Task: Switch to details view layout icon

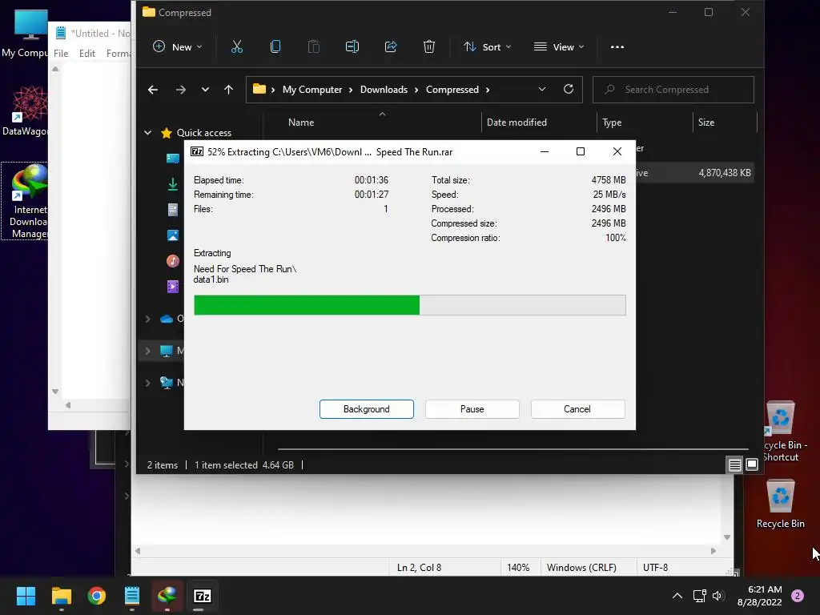Action: pyautogui.click(x=735, y=464)
